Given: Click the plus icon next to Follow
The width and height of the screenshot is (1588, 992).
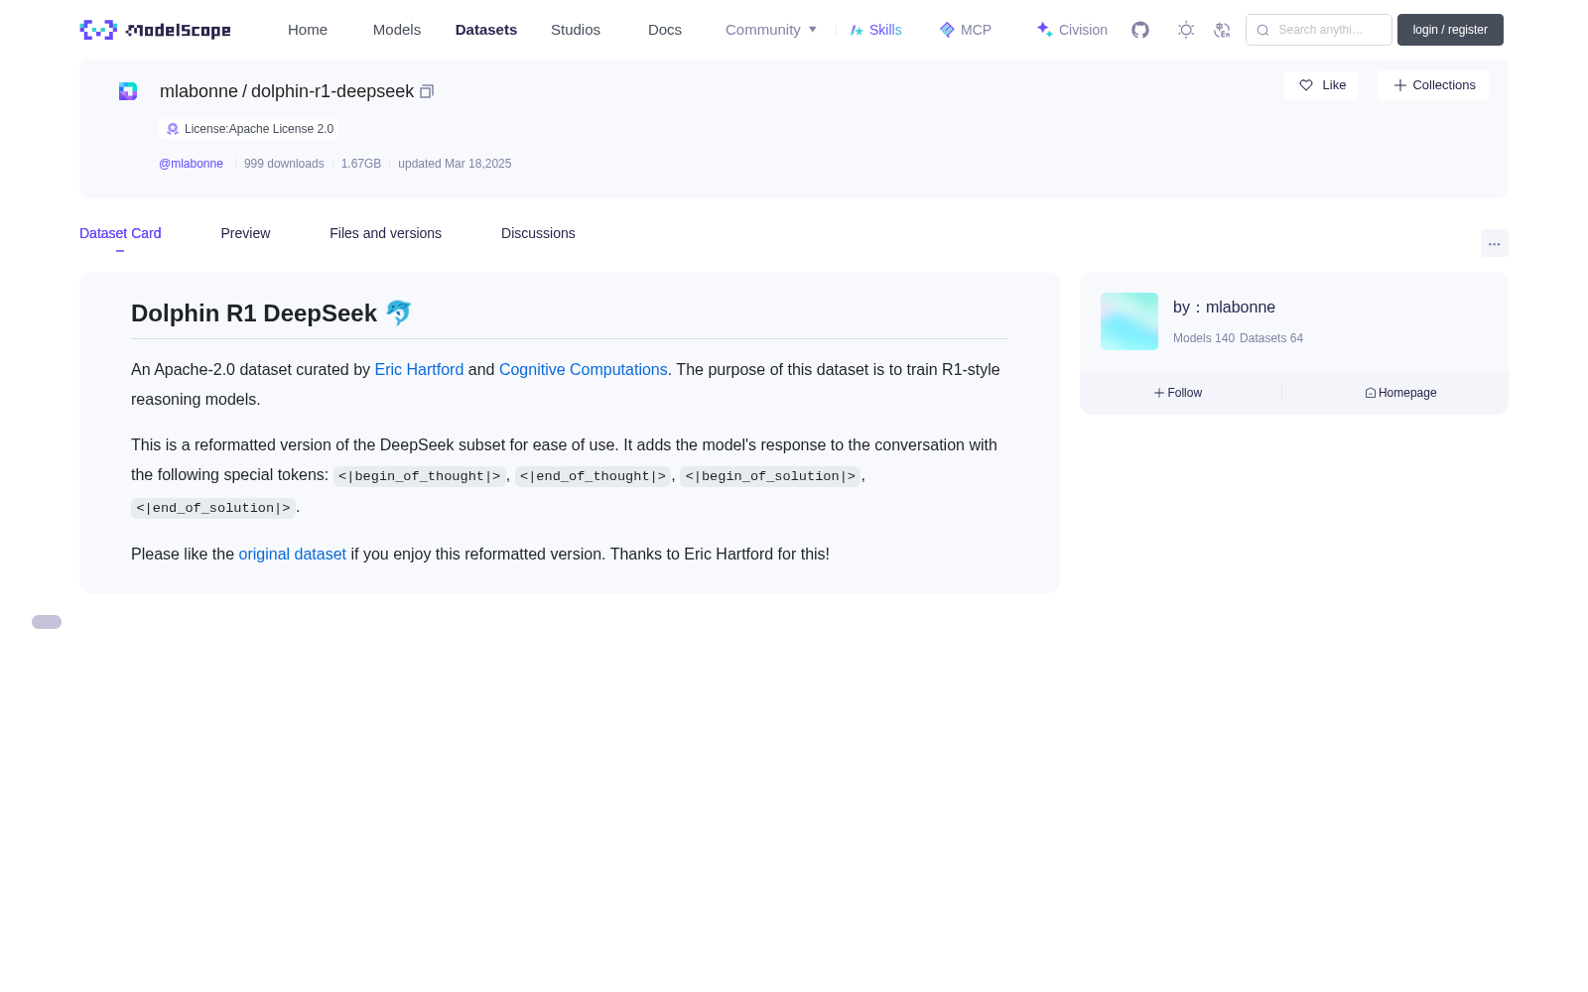Looking at the screenshot, I should coord(1159,393).
